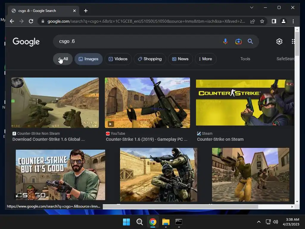Open the Shopping results tab
The width and height of the screenshot is (305, 229).
[150, 59]
